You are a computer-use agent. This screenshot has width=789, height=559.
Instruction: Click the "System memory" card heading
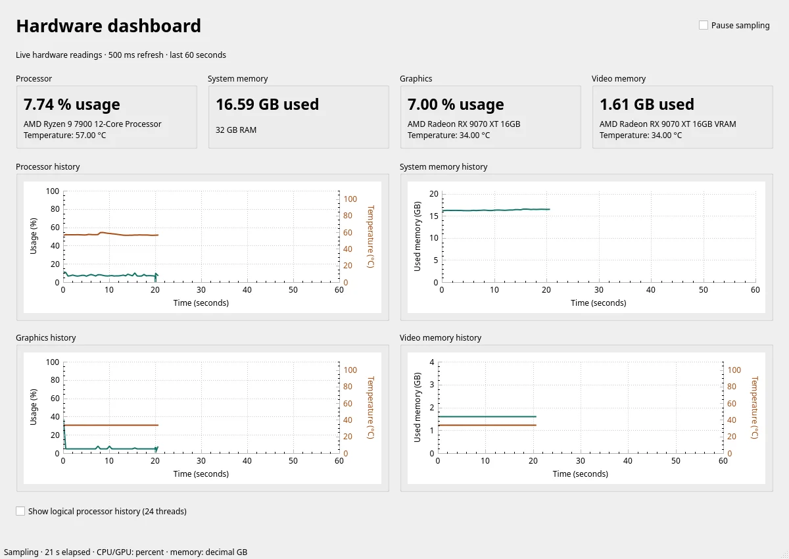(x=238, y=79)
